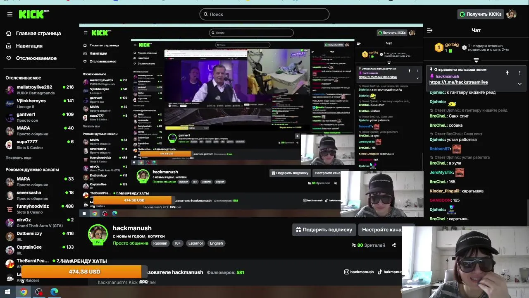The width and height of the screenshot is (529, 298).
Task: Click the funnyhoodvidz avatar icon
Action: pos(10,209)
